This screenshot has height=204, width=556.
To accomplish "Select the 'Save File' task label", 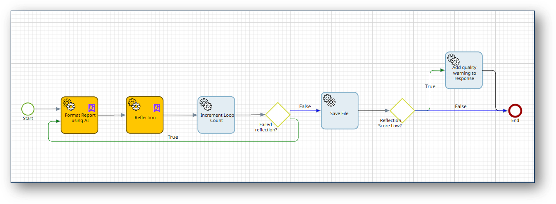I will (x=339, y=113).
